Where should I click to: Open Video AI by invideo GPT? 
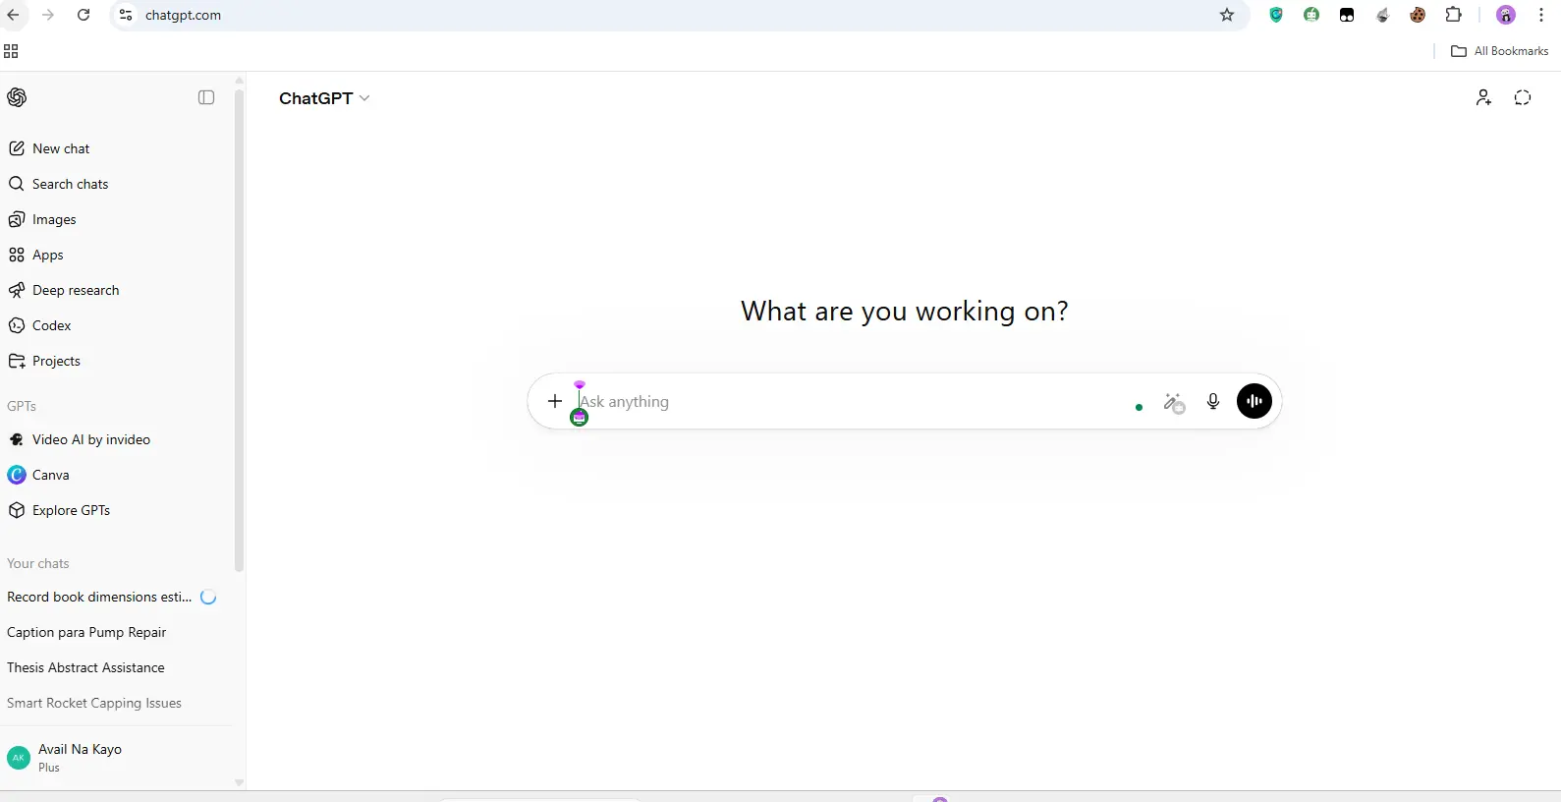pos(80,439)
